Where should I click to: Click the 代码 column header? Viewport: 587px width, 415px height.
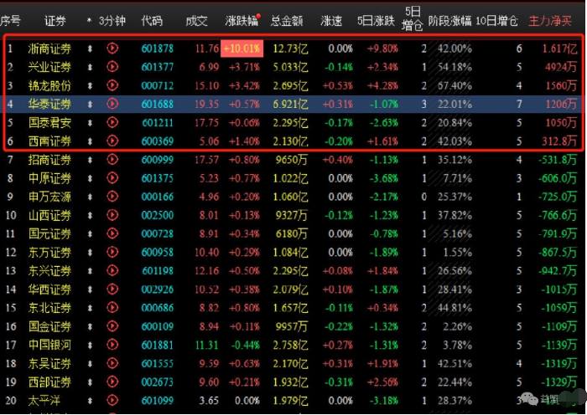tap(153, 19)
